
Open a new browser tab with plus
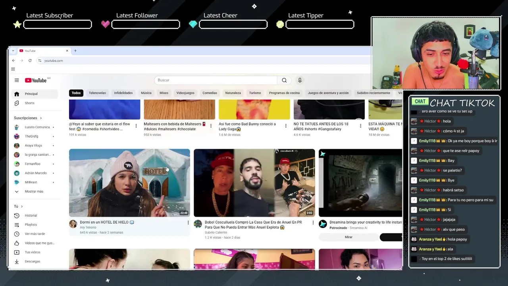75,51
